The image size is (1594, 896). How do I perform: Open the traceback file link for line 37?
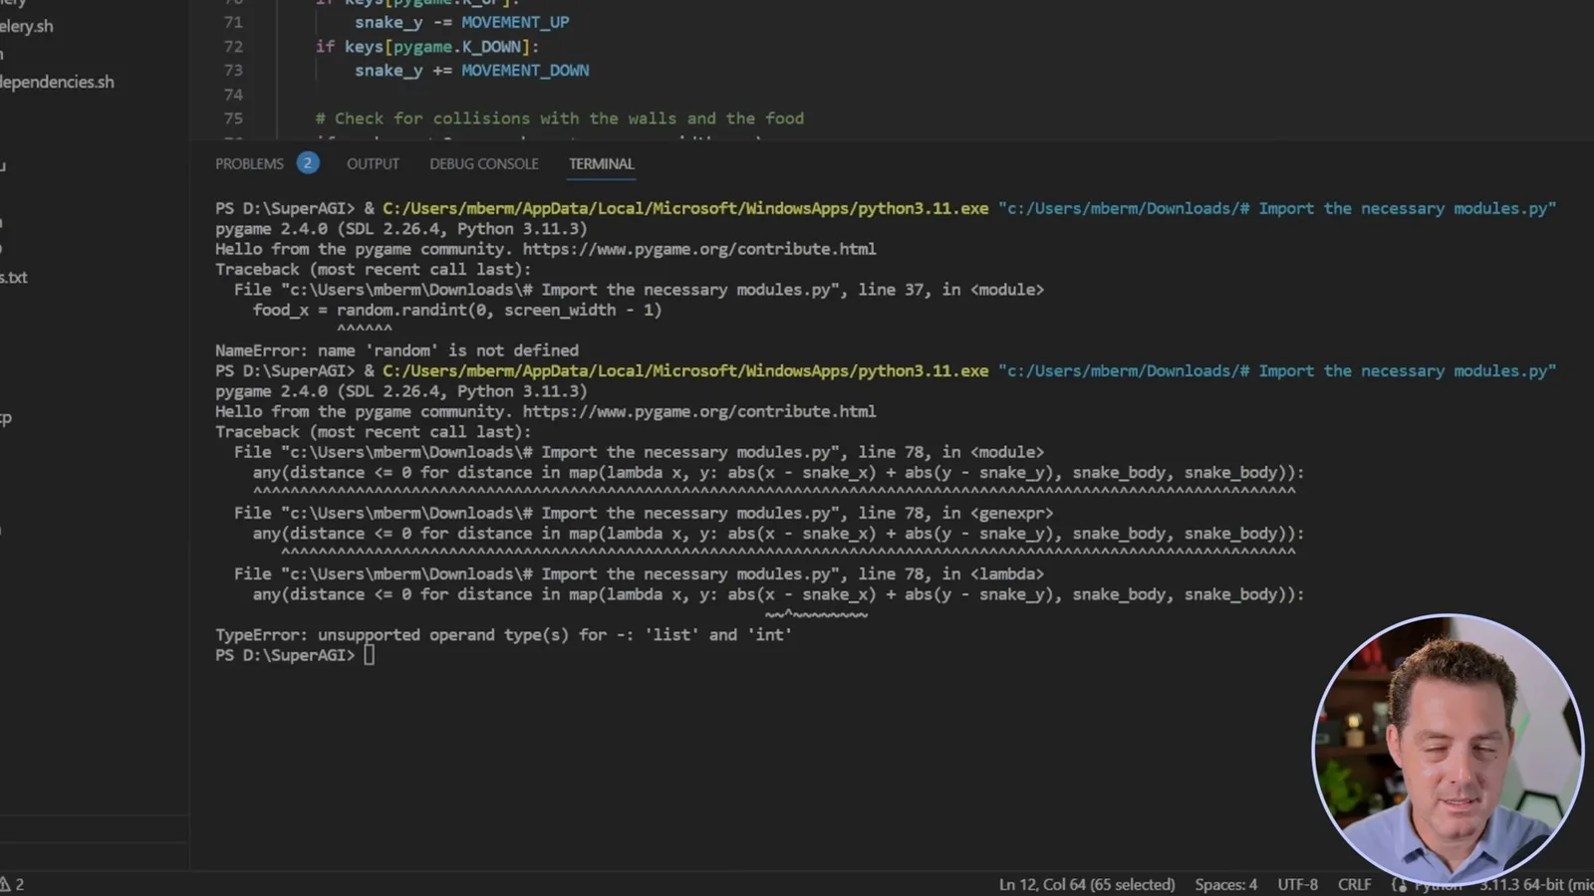coord(639,290)
